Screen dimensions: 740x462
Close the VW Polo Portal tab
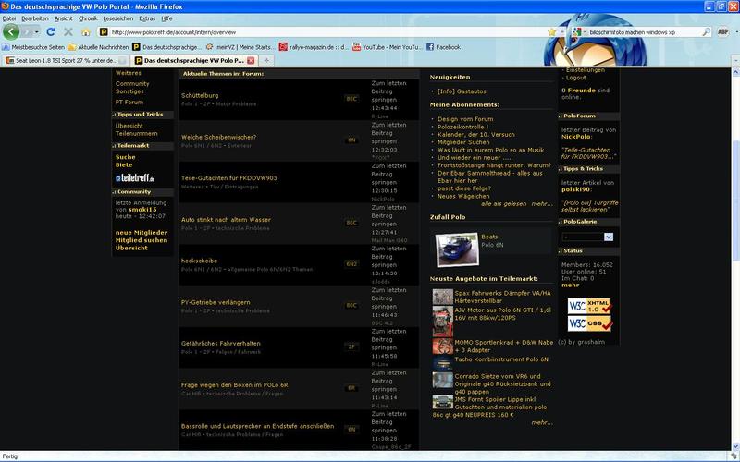(x=251, y=61)
